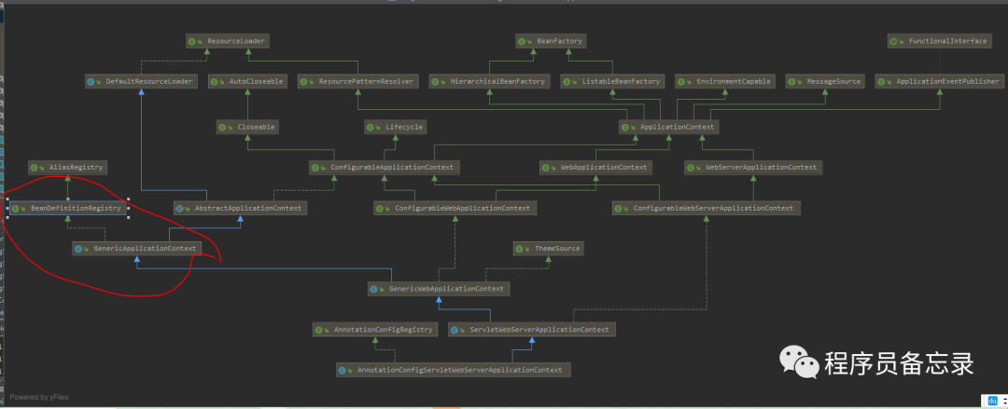Select the HierarchicalBeanFactory node
The height and width of the screenshot is (409, 1008).
point(490,82)
